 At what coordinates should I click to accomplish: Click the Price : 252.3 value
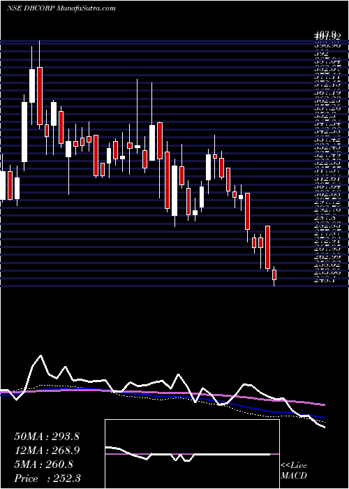point(47,479)
